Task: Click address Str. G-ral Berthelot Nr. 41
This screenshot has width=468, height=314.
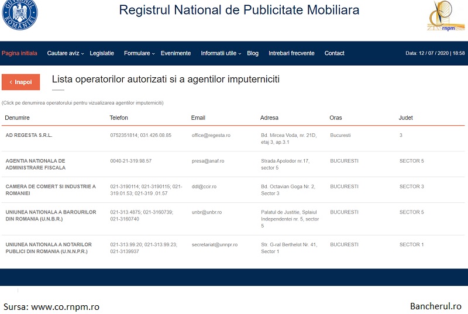Action: [289, 248]
